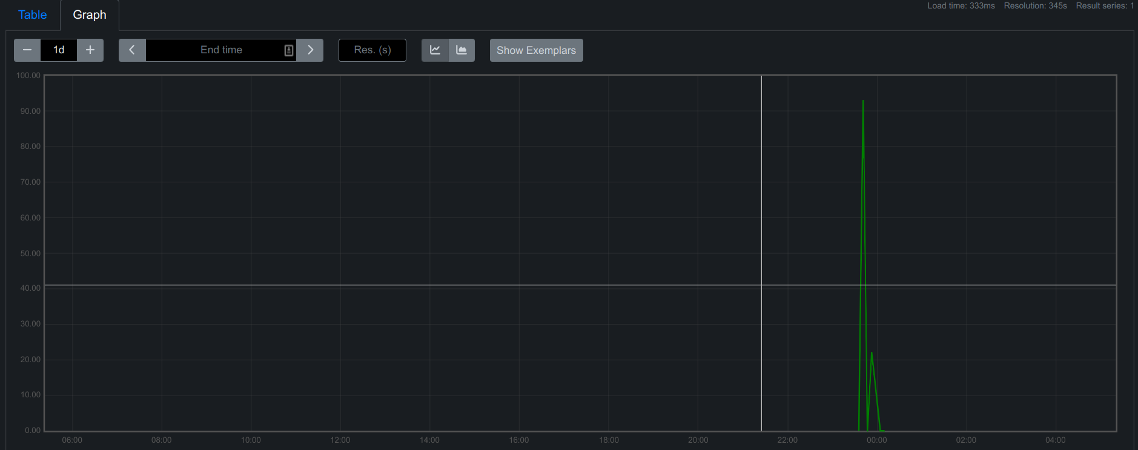Click the 12:00 x-axis label

point(340,440)
